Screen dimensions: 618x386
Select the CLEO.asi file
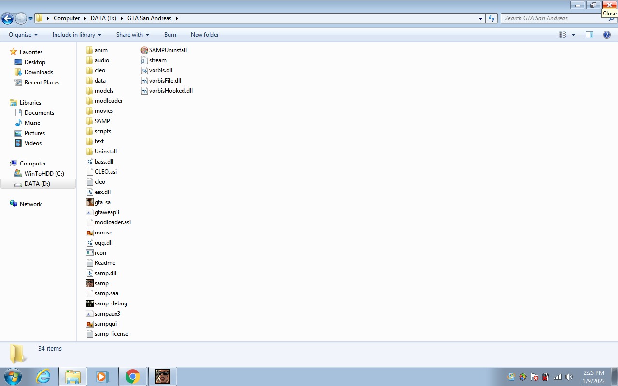tap(101, 172)
